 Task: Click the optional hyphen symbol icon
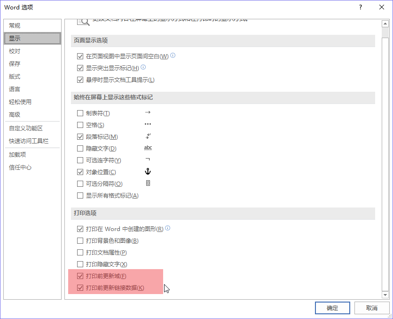(x=148, y=159)
